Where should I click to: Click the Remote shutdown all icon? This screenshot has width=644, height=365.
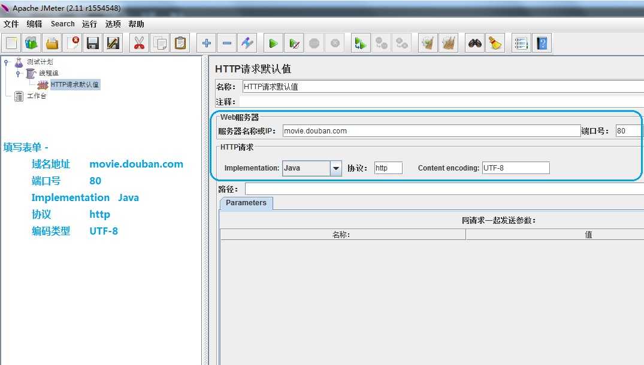(x=402, y=43)
